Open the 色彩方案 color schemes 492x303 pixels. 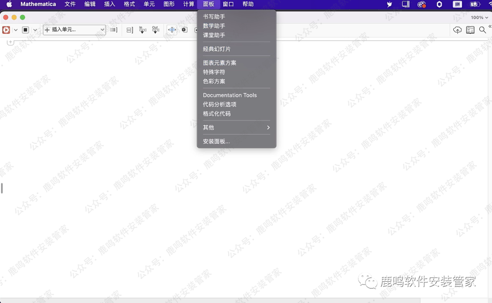tap(213, 81)
